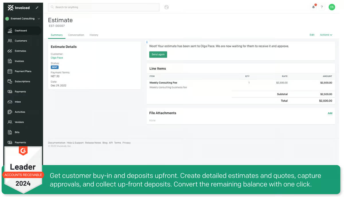Click the Dec 29, 2022 date
This screenshot has width=344, height=197.
click(58, 85)
